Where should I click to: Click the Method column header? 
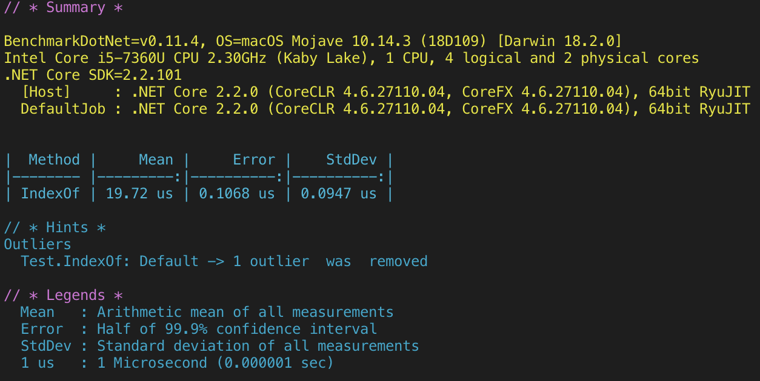pyautogui.click(x=53, y=159)
